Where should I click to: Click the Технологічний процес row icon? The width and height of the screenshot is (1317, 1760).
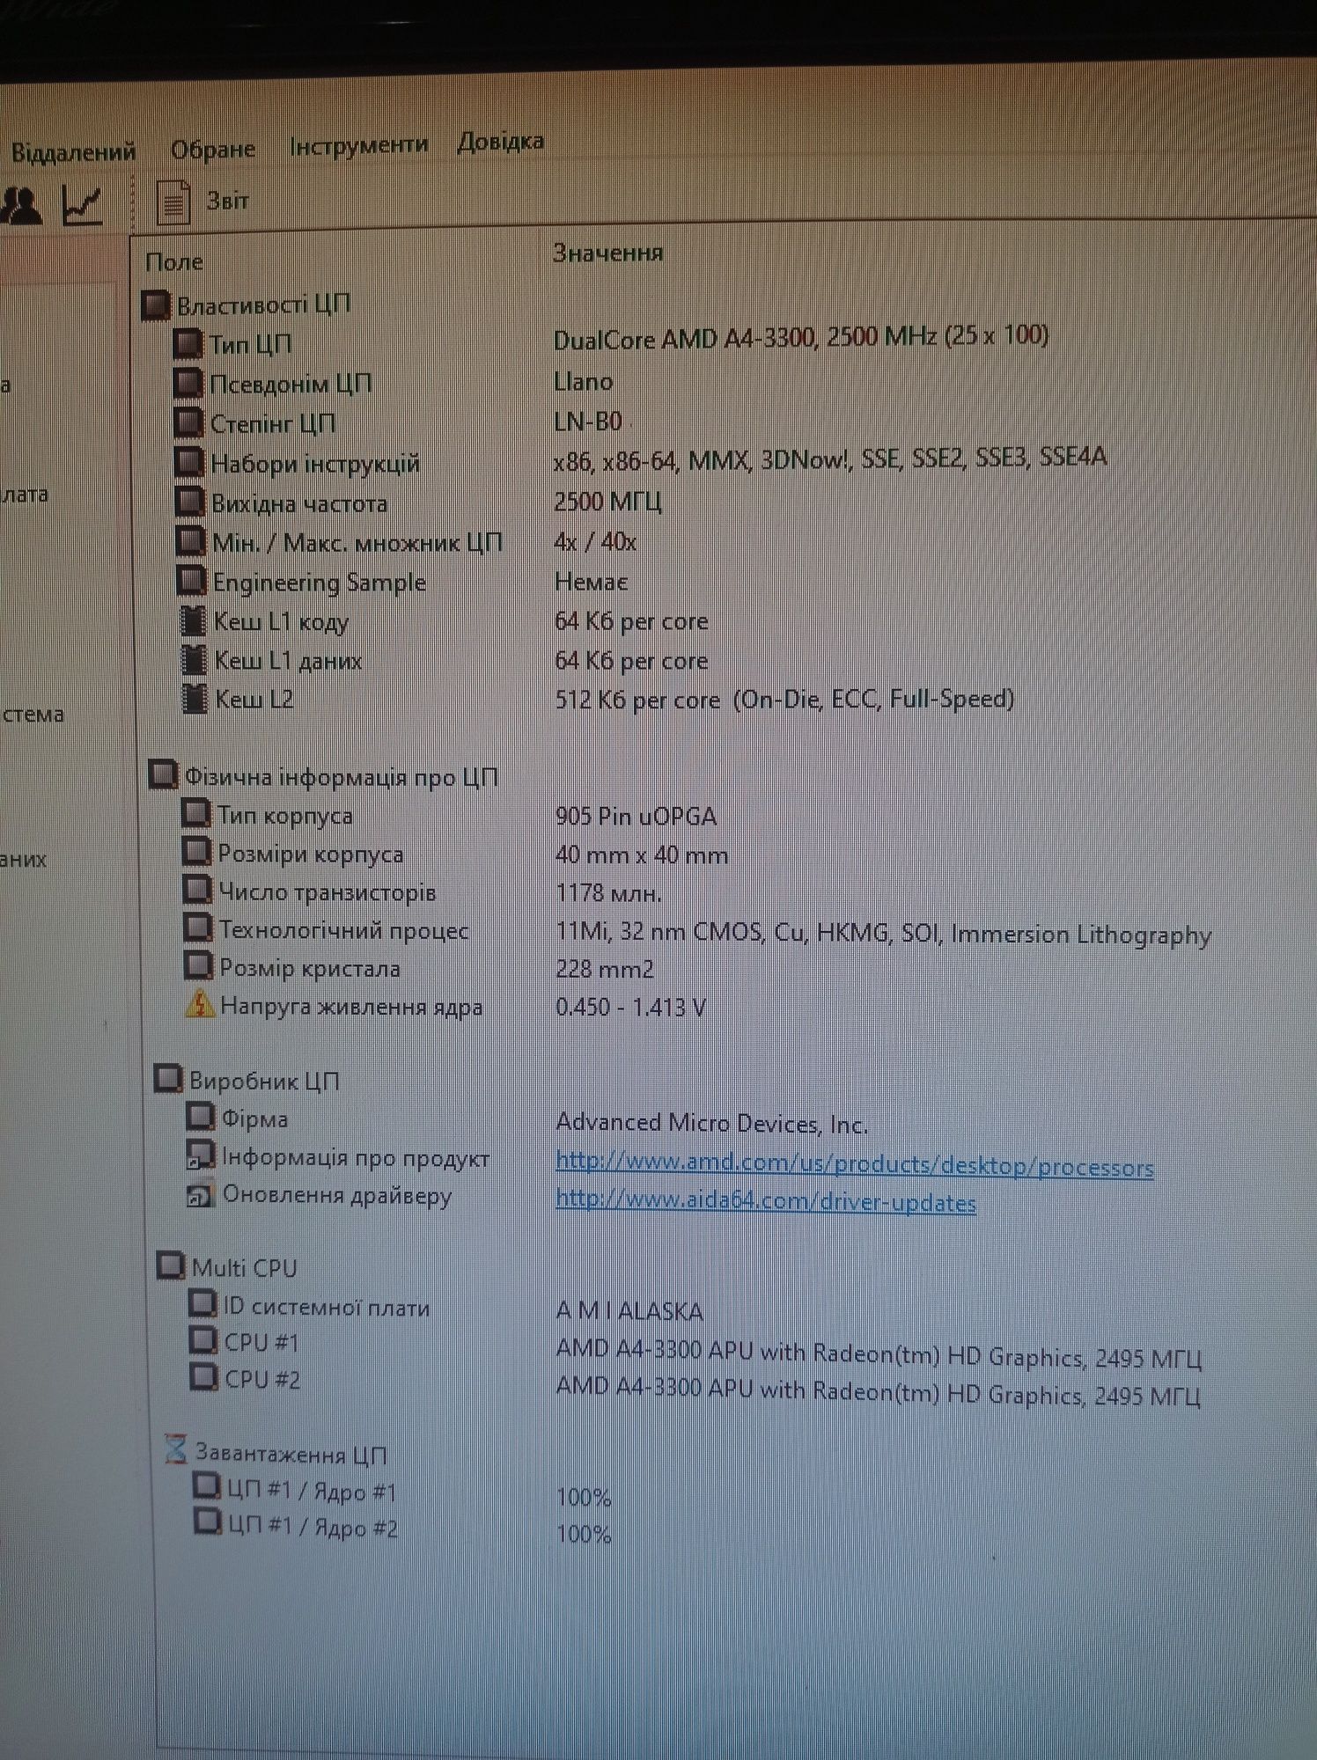click(199, 928)
